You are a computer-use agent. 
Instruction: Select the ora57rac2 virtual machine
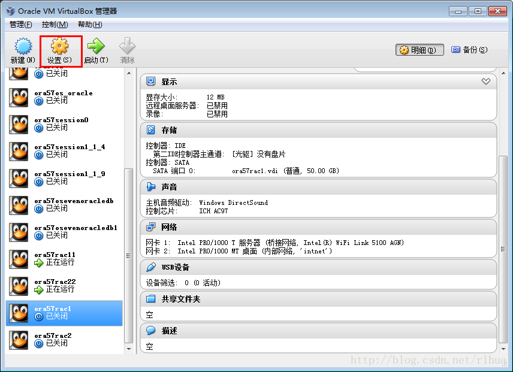65,340
